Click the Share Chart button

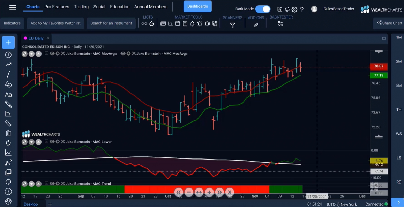[390, 23]
